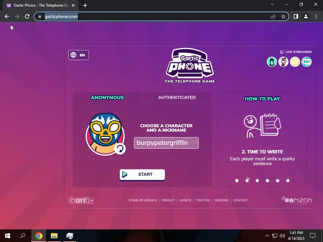Open the Chrome three-dot menu

tap(316, 16)
